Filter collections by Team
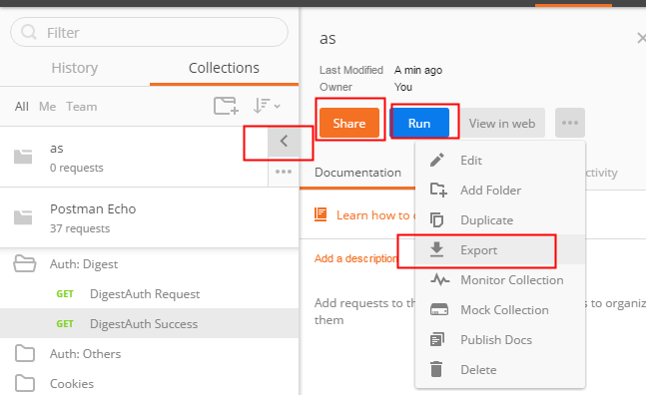Image resolution: width=646 pixels, height=395 pixels. (82, 107)
